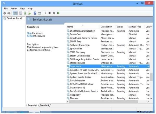The width and height of the screenshot is (156, 114).
Task: Open the Properties toolbar icon
Action: coord(21,13)
